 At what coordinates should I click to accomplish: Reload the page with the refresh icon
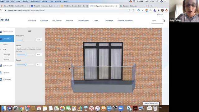tap(1, 10)
